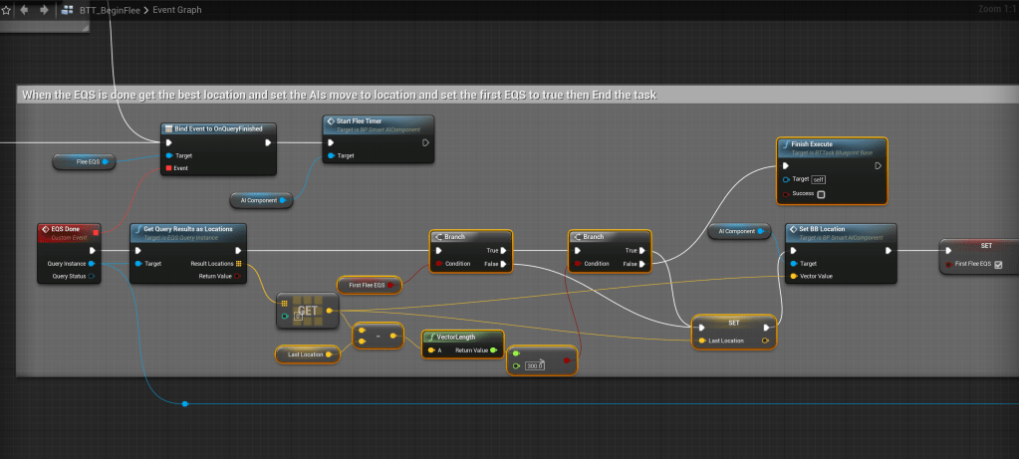Image resolution: width=1019 pixels, height=459 pixels.
Task: Toggle the Success checkbox on Finish Execute
Action: [x=821, y=194]
